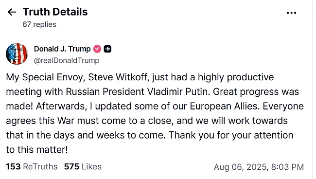Click the red verified checkmark badge
The height and width of the screenshot is (179, 316).
(97, 49)
